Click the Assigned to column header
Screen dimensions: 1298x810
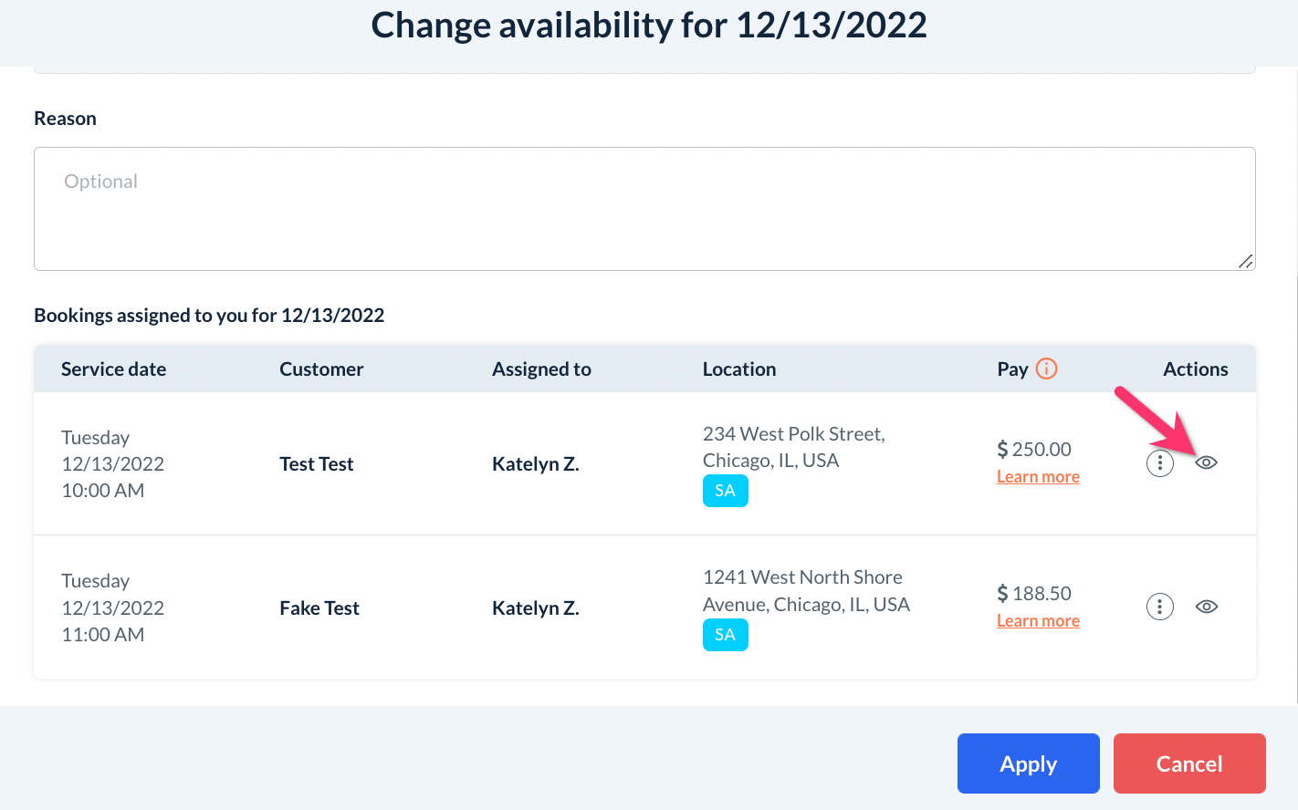coord(541,369)
